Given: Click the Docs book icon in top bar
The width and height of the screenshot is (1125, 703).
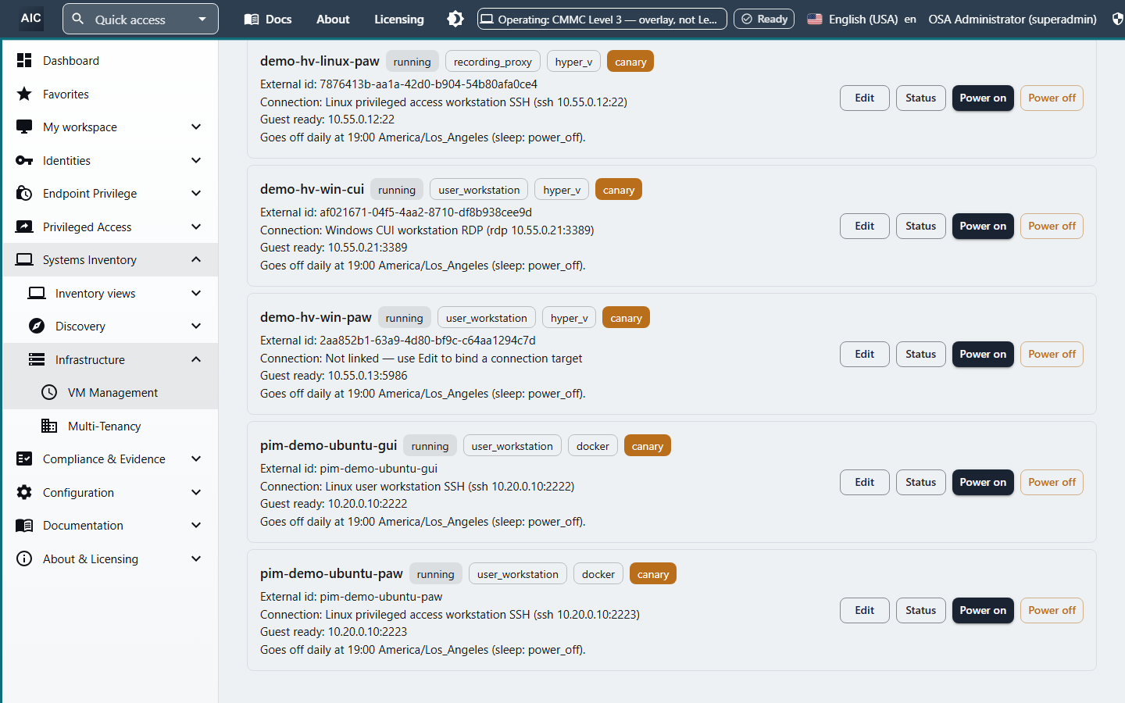Looking at the screenshot, I should click(x=252, y=19).
